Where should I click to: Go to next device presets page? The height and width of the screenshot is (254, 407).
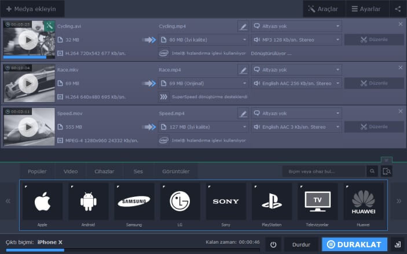(x=399, y=201)
